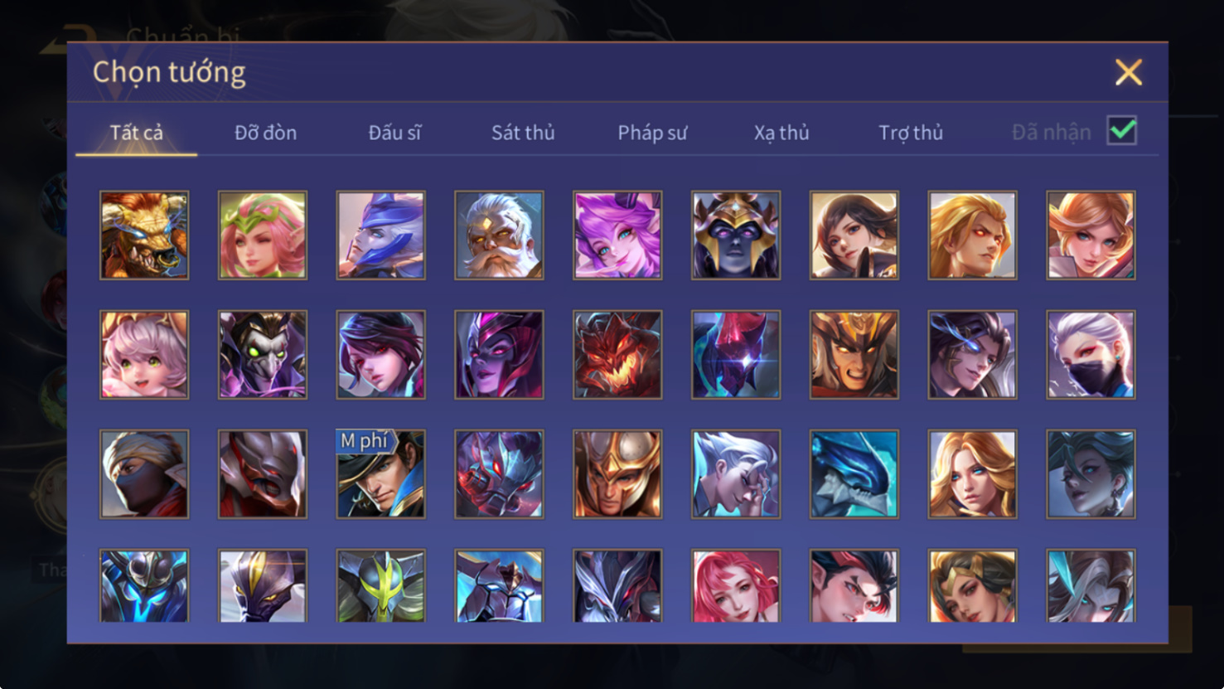The height and width of the screenshot is (689, 1224).
Task: Switch to the Đỡ đòn tab
Action: (265, 133)
